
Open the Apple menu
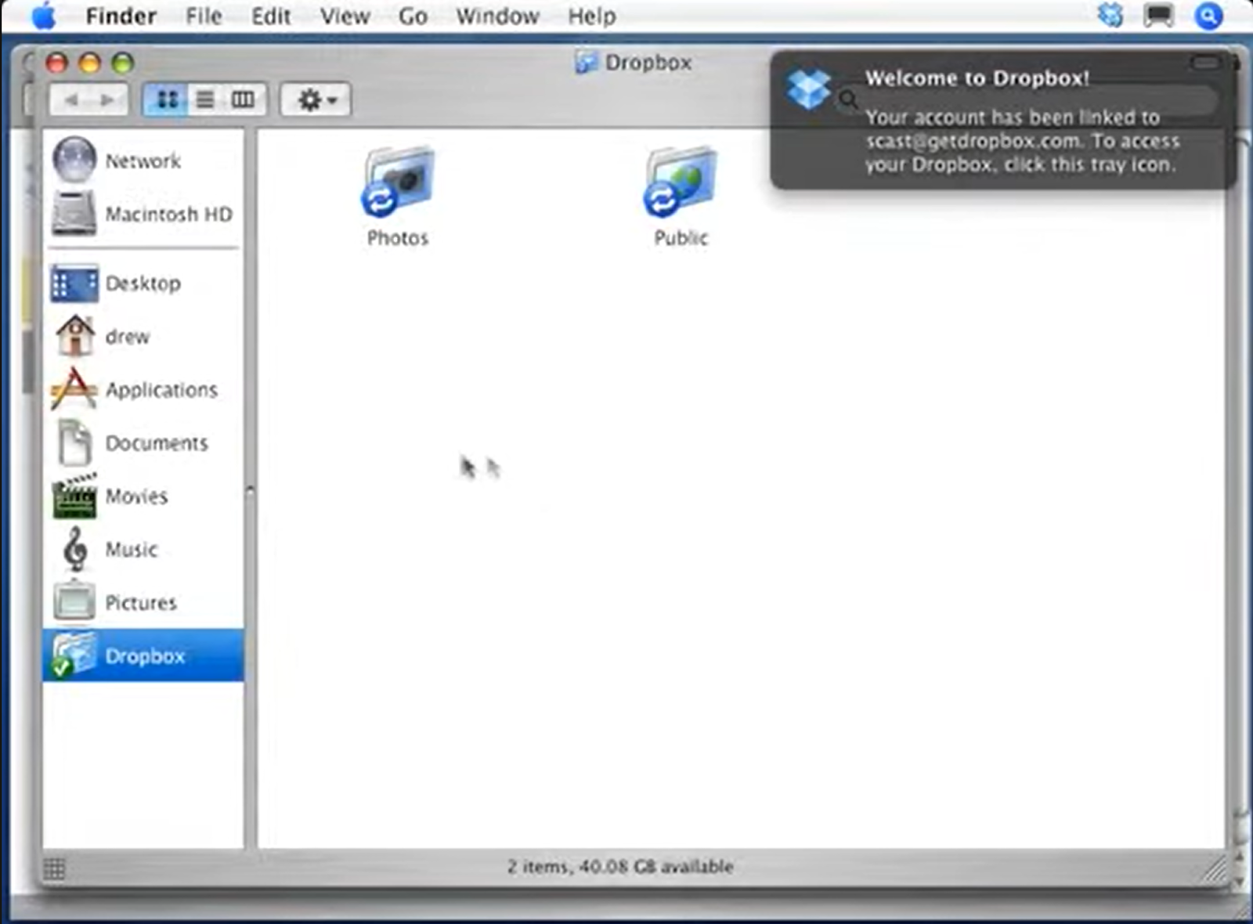coord(44,16)
